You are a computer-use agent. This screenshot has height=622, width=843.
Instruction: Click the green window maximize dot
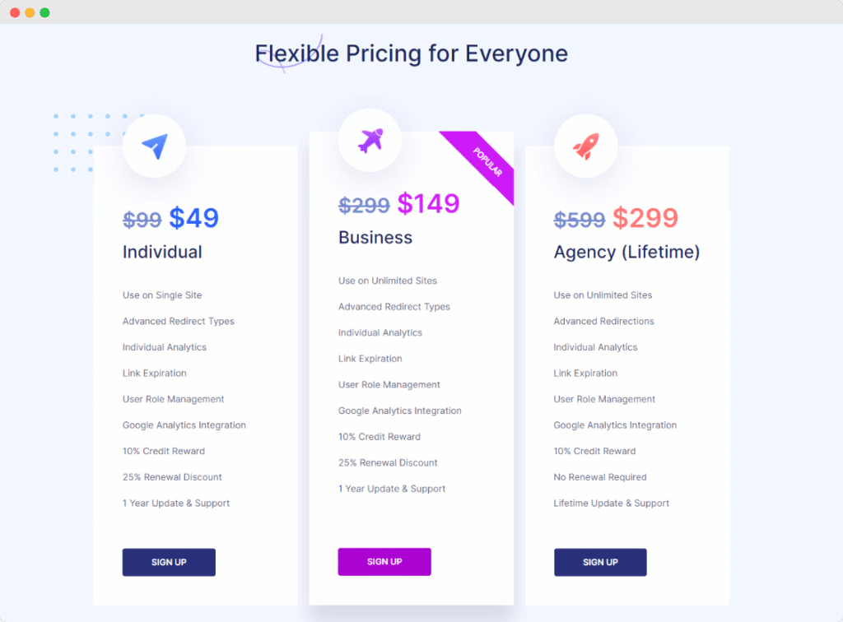pyautogui.click(x=45, y=12)
